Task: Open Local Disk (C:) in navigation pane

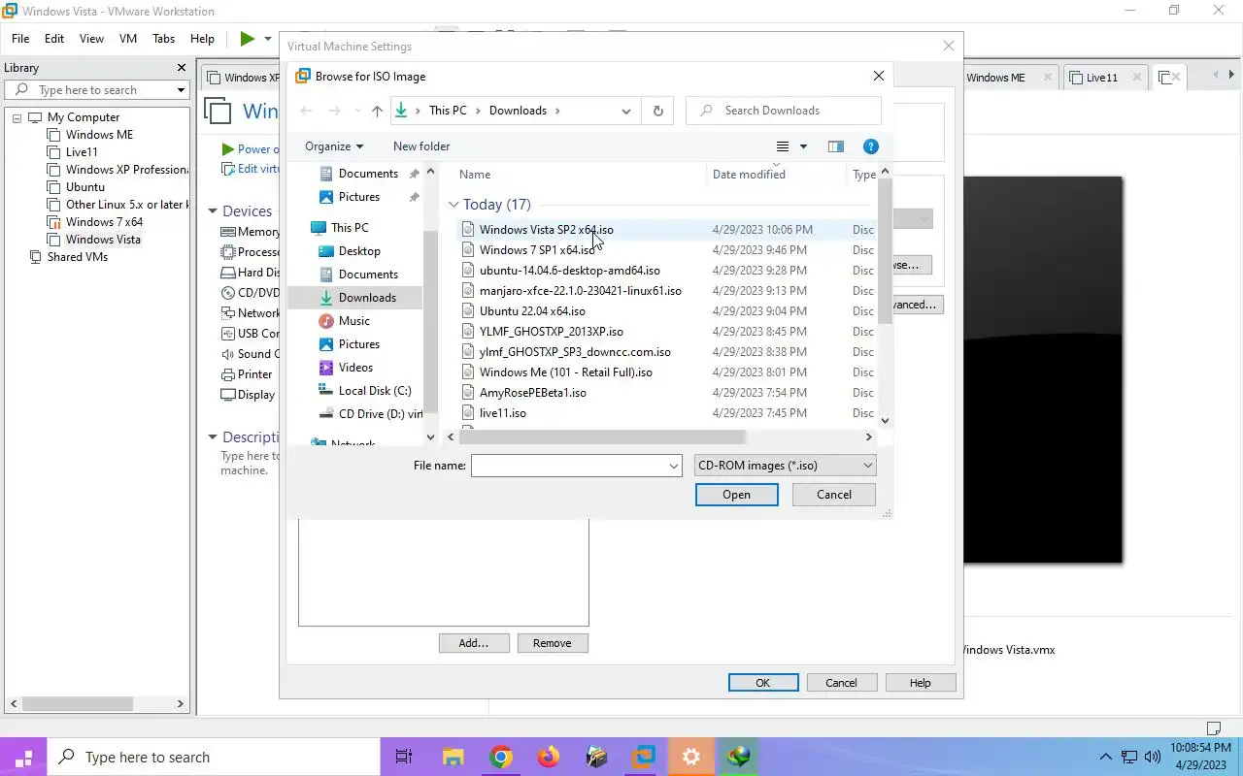Action: coord(375,391)
